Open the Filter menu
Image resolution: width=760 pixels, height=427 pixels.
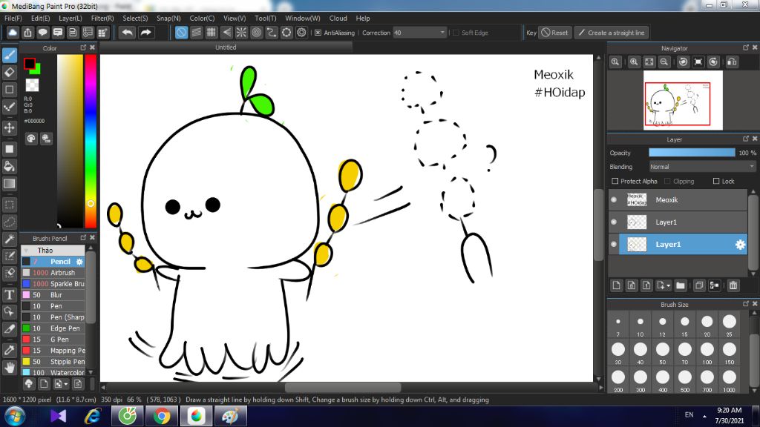(102, 18)
